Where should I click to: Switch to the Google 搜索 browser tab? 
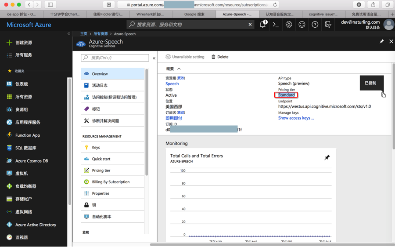[x=194, y=14]
